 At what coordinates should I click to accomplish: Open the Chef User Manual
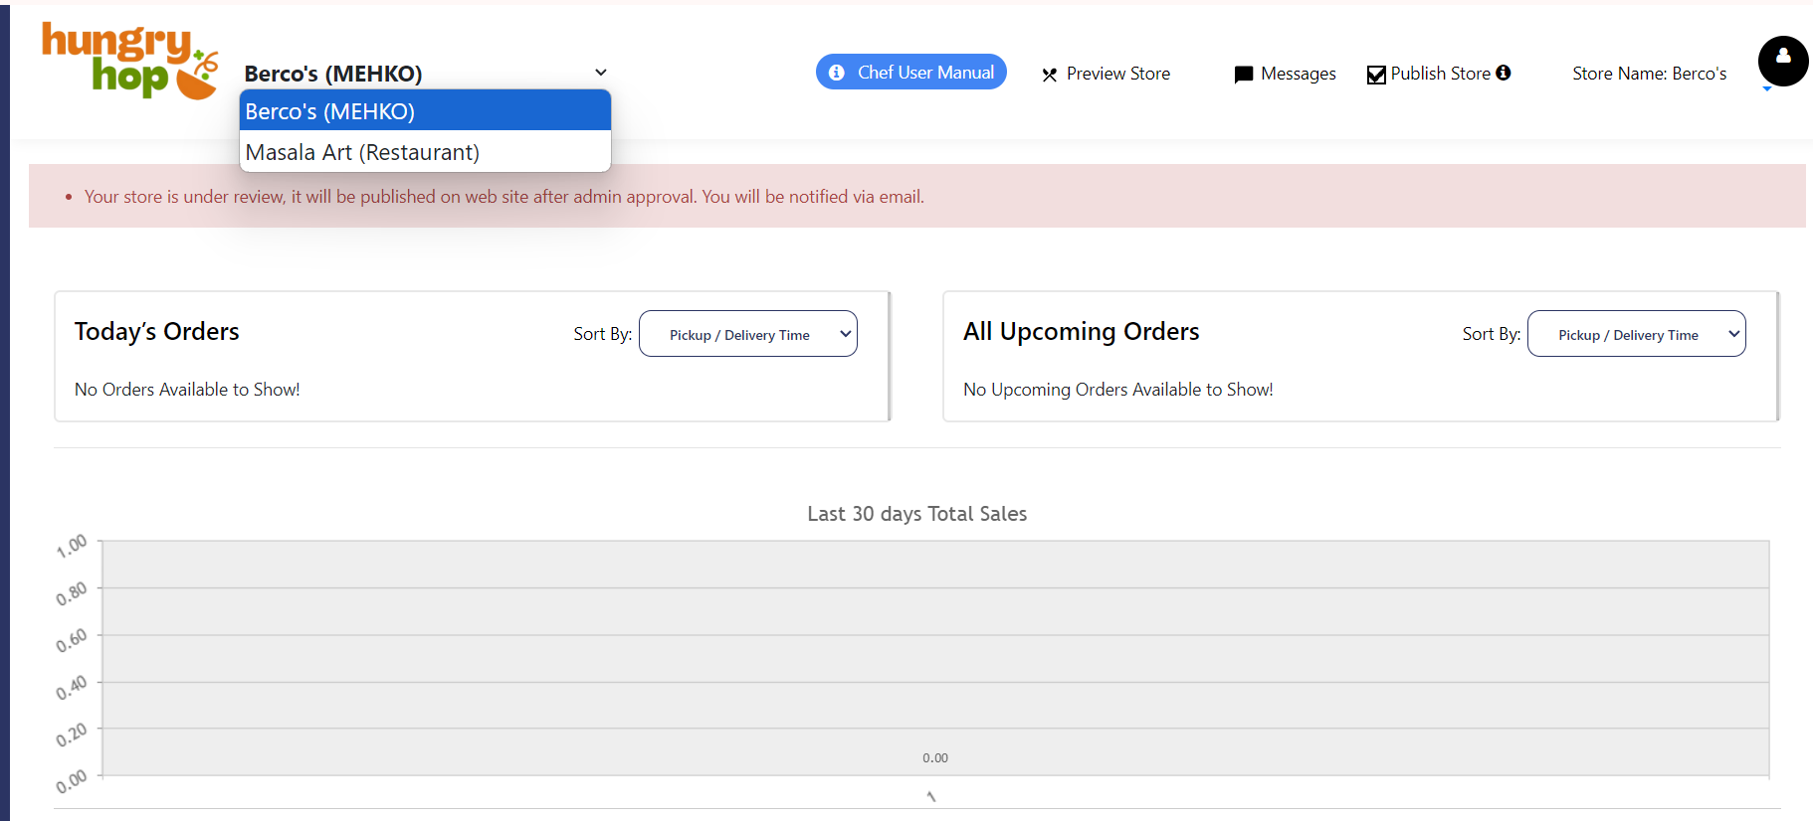(924, 73)
